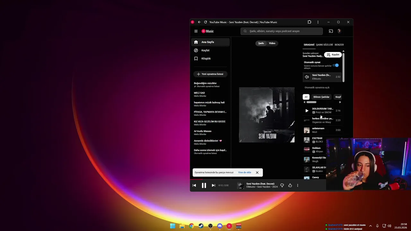Open File Explorer from taskbar

coord(182,226)
